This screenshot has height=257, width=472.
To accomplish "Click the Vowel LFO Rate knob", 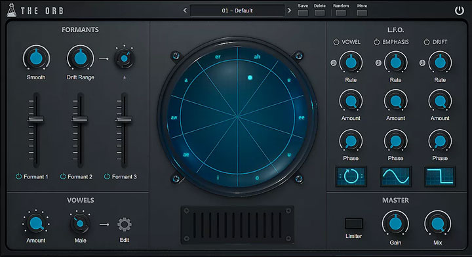I will click(351, 62).
